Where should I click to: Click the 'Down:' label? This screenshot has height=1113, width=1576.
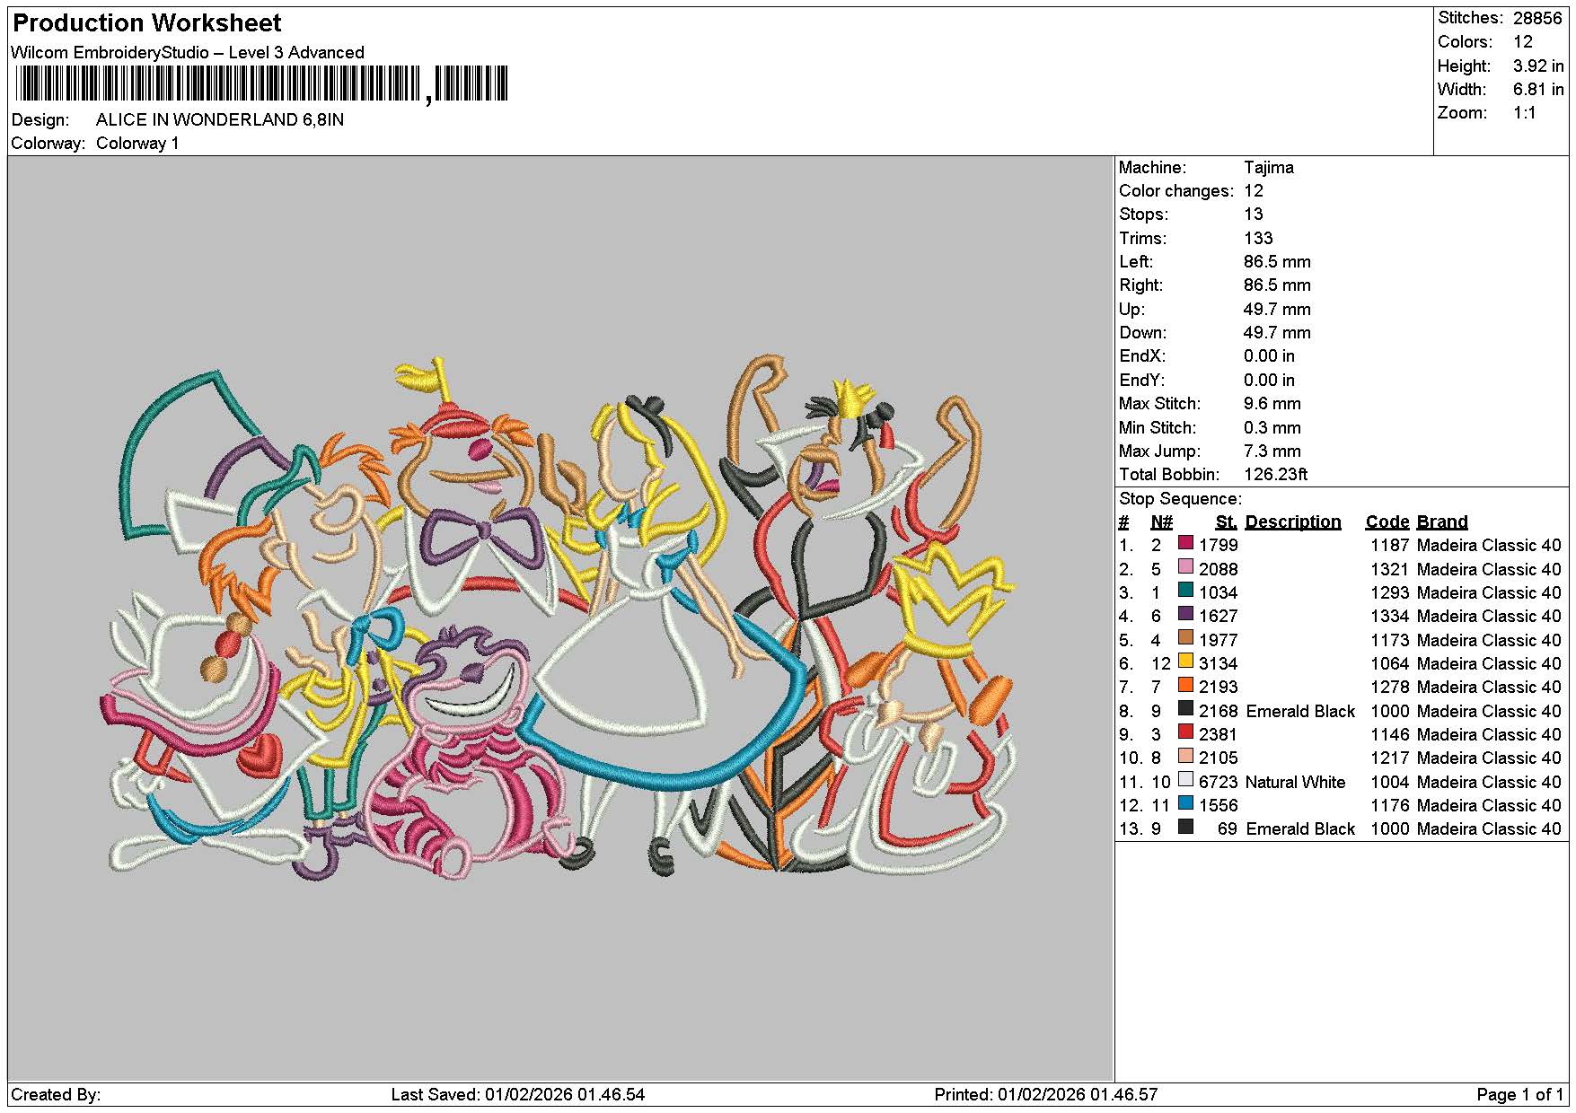click(1142, 333)
